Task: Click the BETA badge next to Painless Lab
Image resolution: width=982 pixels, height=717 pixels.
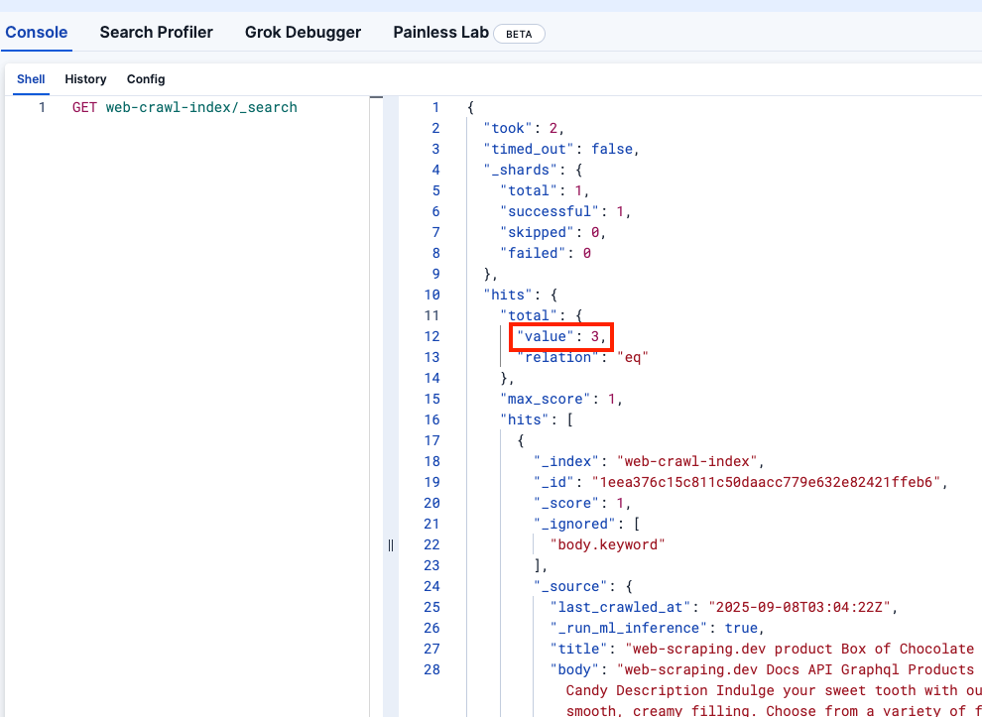Action: coord(519,33)
